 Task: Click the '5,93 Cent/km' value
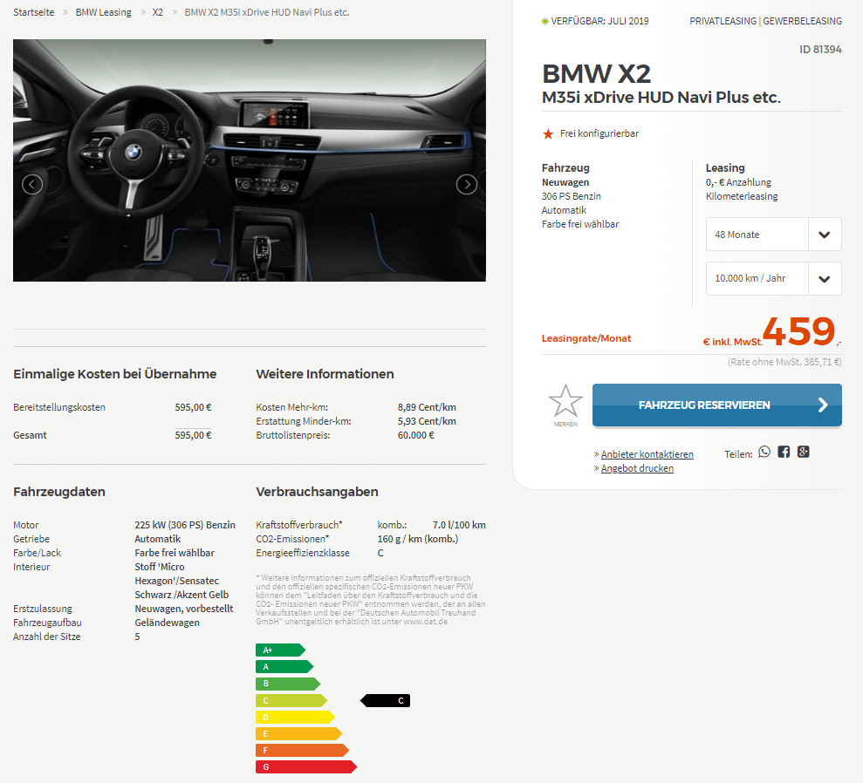point(427,421)
